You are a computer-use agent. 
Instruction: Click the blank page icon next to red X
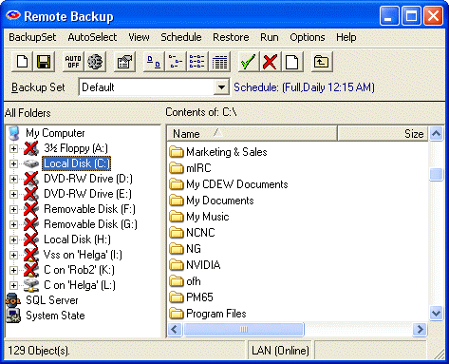(x=292, y=62)
